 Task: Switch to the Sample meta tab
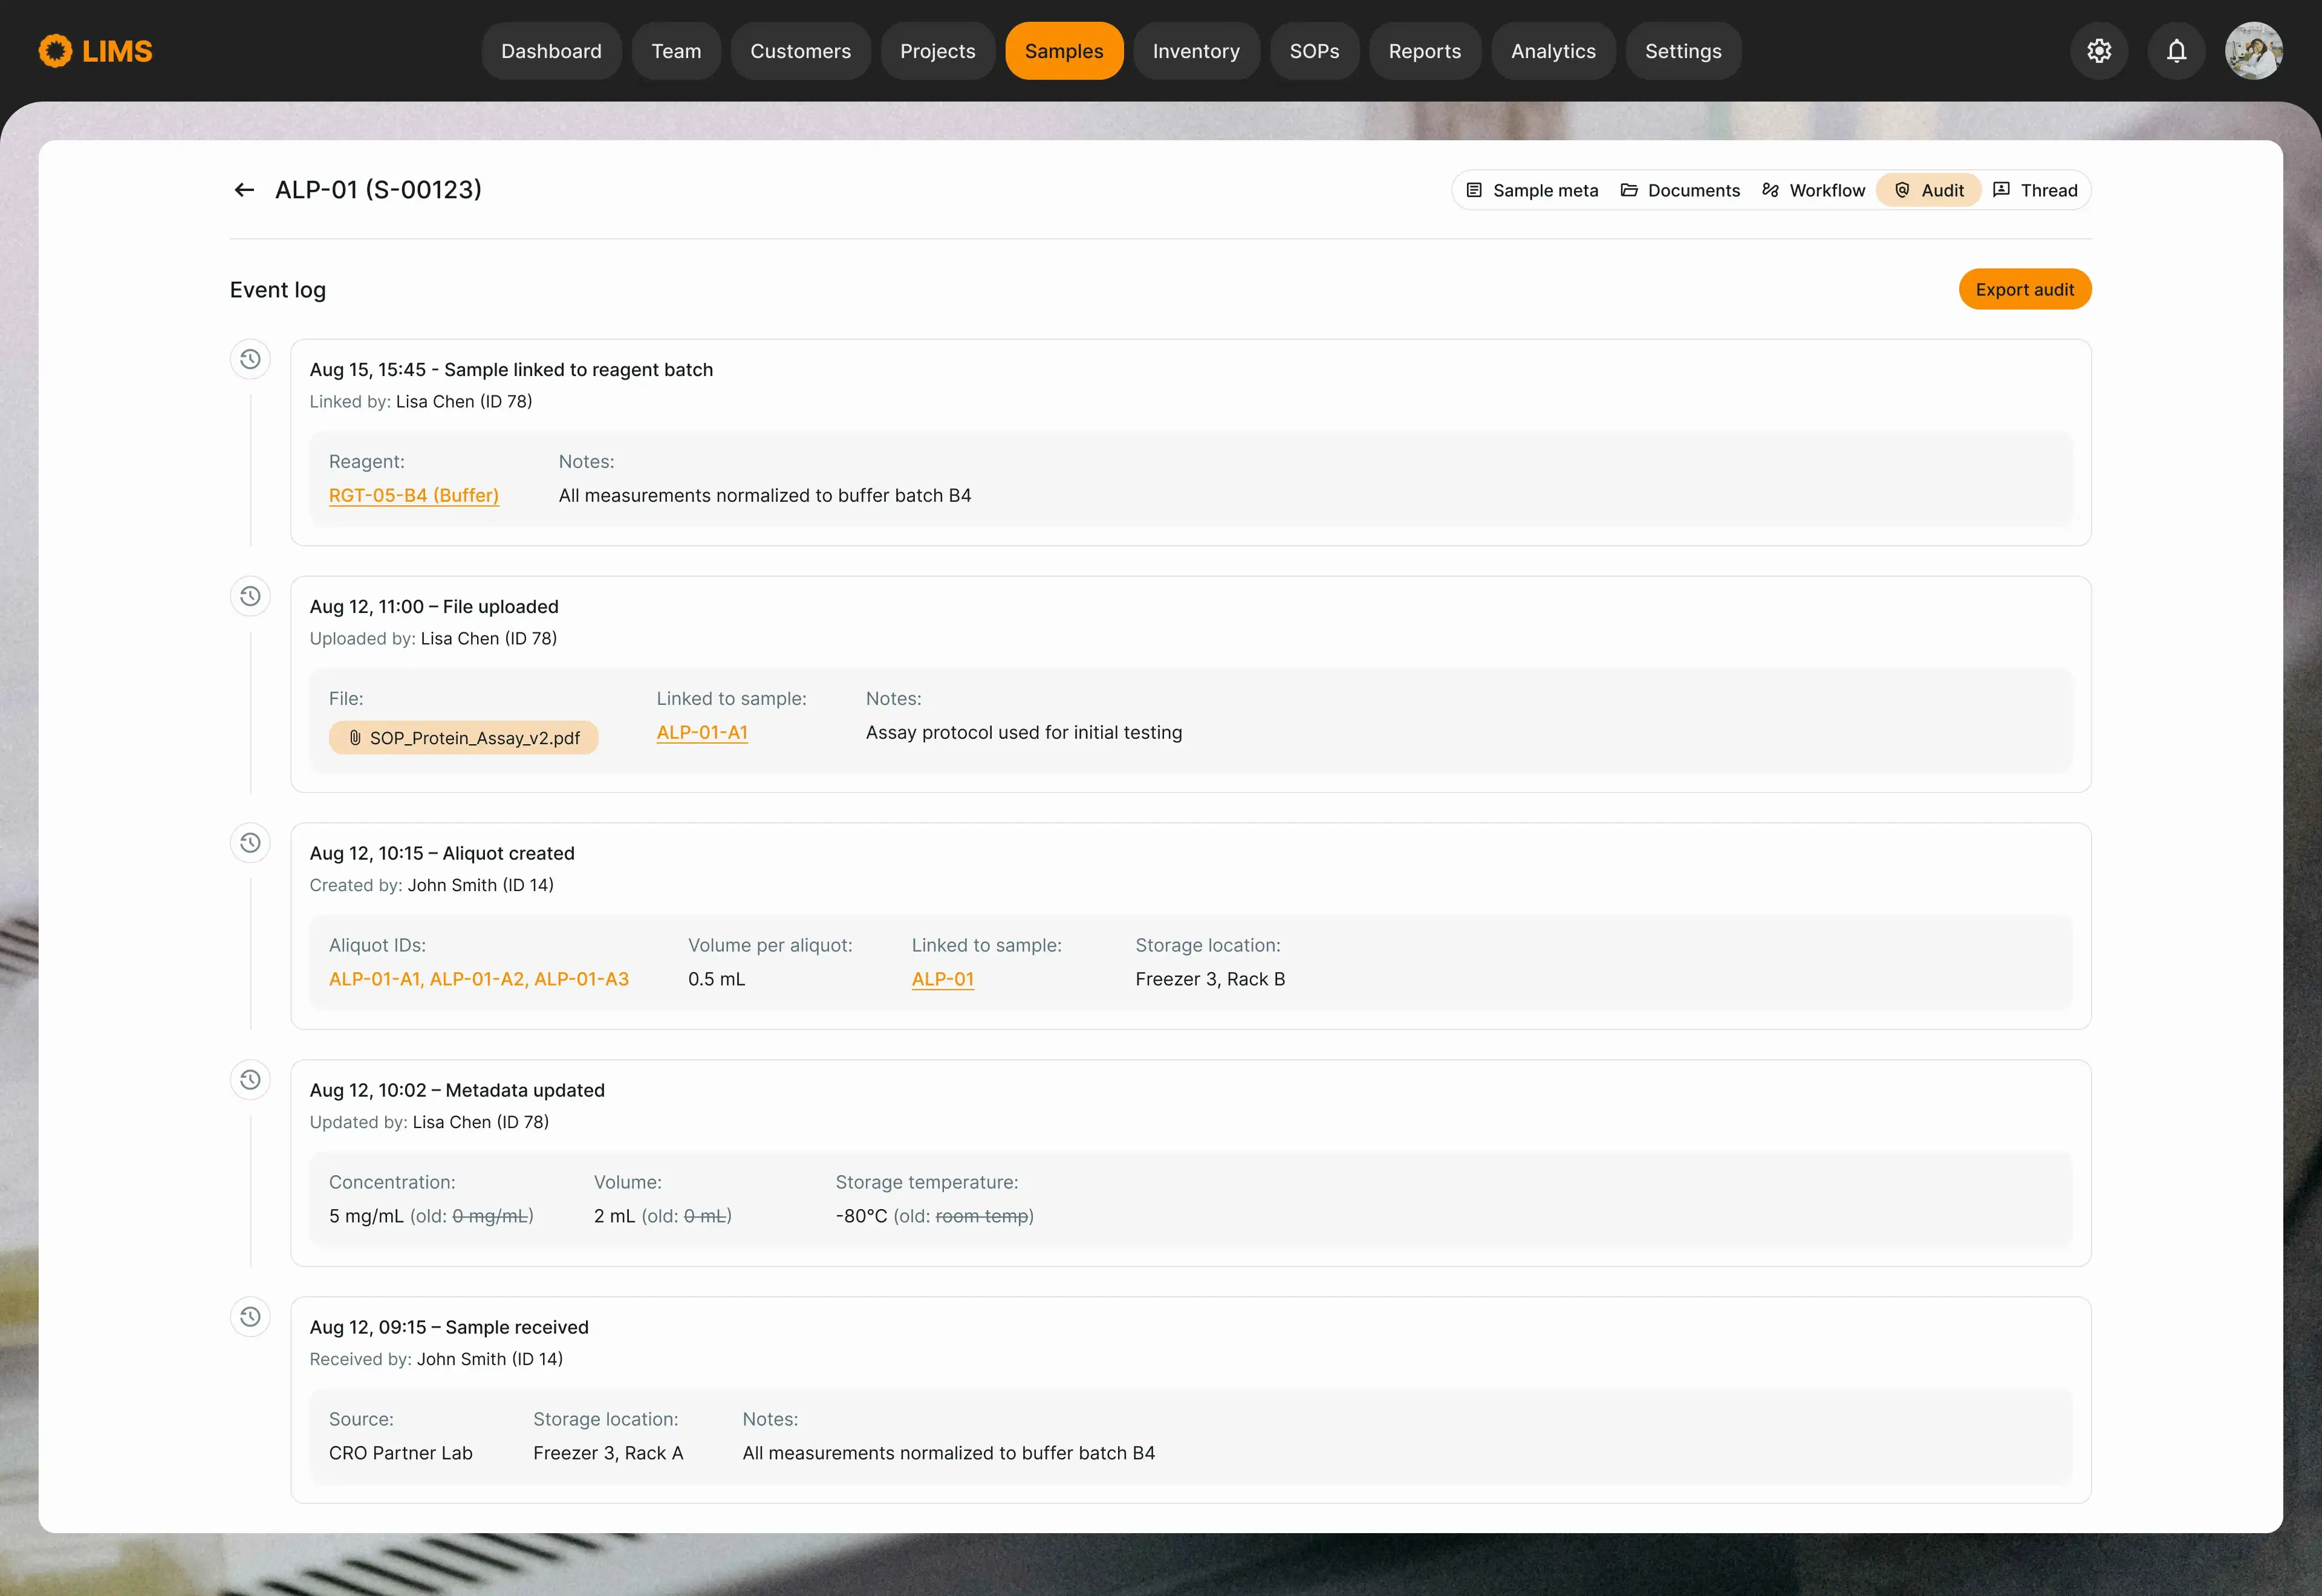coord(1532,190)
